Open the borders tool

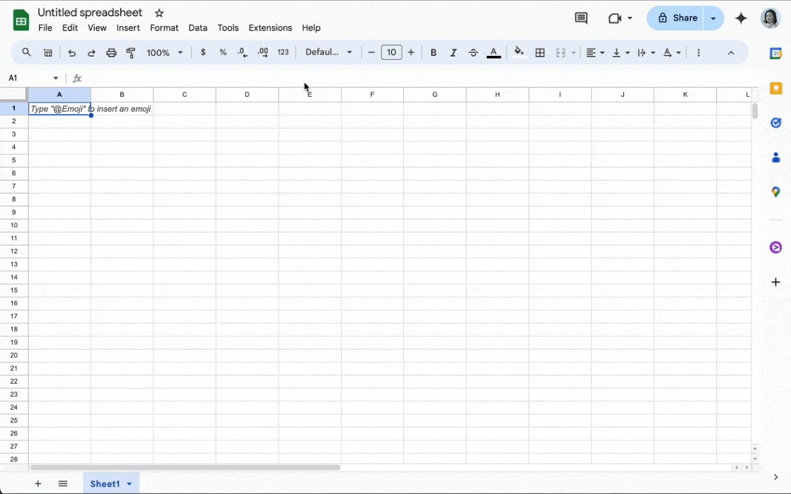[x=540, y=53]
